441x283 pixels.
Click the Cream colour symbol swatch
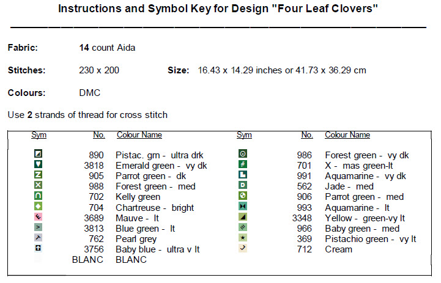click(x=243, y=249)
